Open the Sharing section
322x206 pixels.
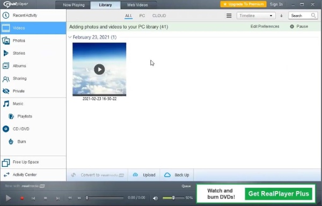click(x=33, y=78)
